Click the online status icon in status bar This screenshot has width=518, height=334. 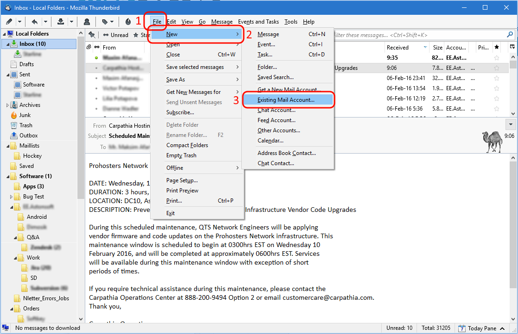(x=5, y=328)
